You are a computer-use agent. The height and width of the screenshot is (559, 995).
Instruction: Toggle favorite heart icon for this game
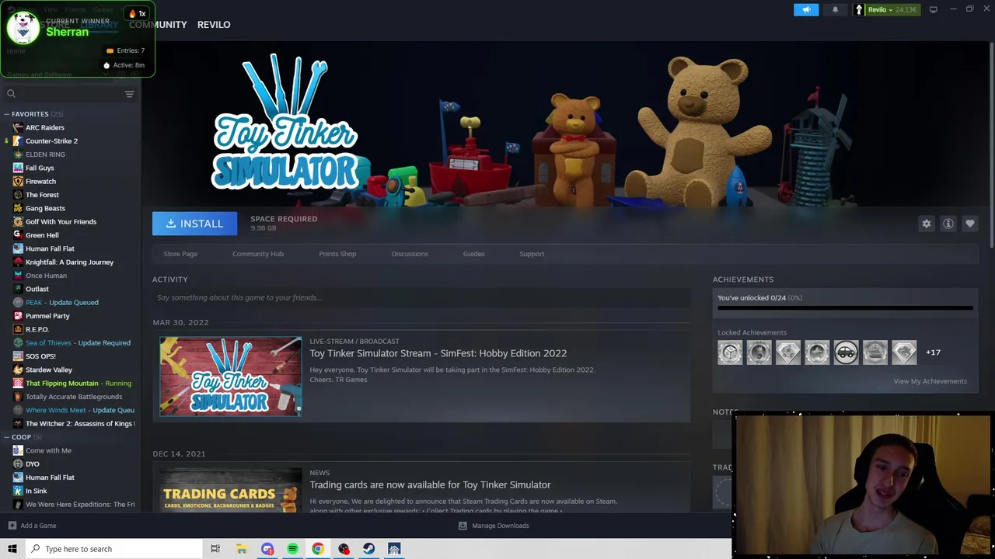coord(970,224)
